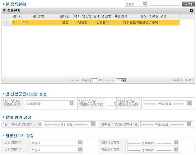The image size is (196, 155).
Task: Open 실내 복사 냉난방 분배시스템 dropdown
Action: (x=69, y=124)
